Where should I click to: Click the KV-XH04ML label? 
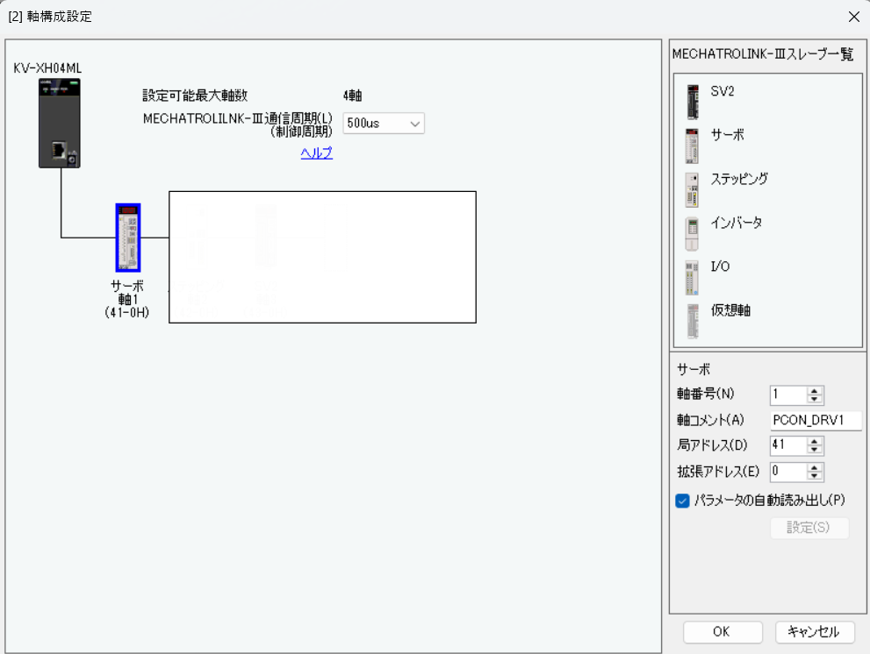[x=47, y=68]
